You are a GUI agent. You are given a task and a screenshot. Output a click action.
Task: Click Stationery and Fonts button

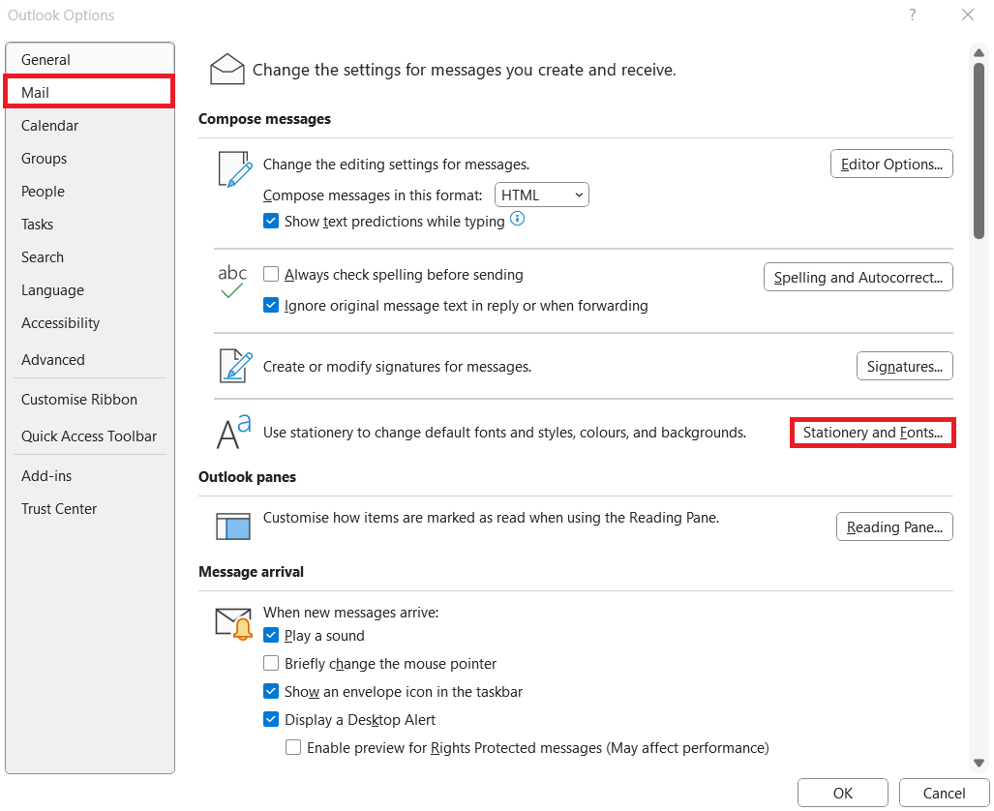pyautogui.click(x=872, y=433)
